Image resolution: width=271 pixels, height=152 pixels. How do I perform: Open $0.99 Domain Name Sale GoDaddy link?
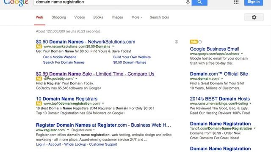click(95, 74)
